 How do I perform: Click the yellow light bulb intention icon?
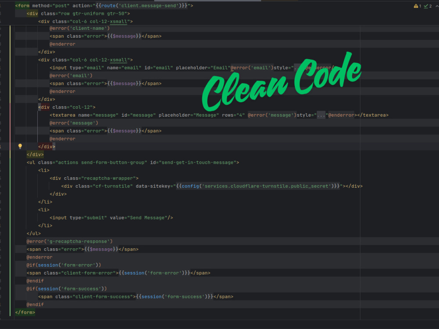pyautogui.click(x=20, y=146)
